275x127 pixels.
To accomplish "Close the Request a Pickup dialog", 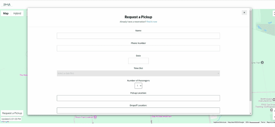I will click(244, 12).
